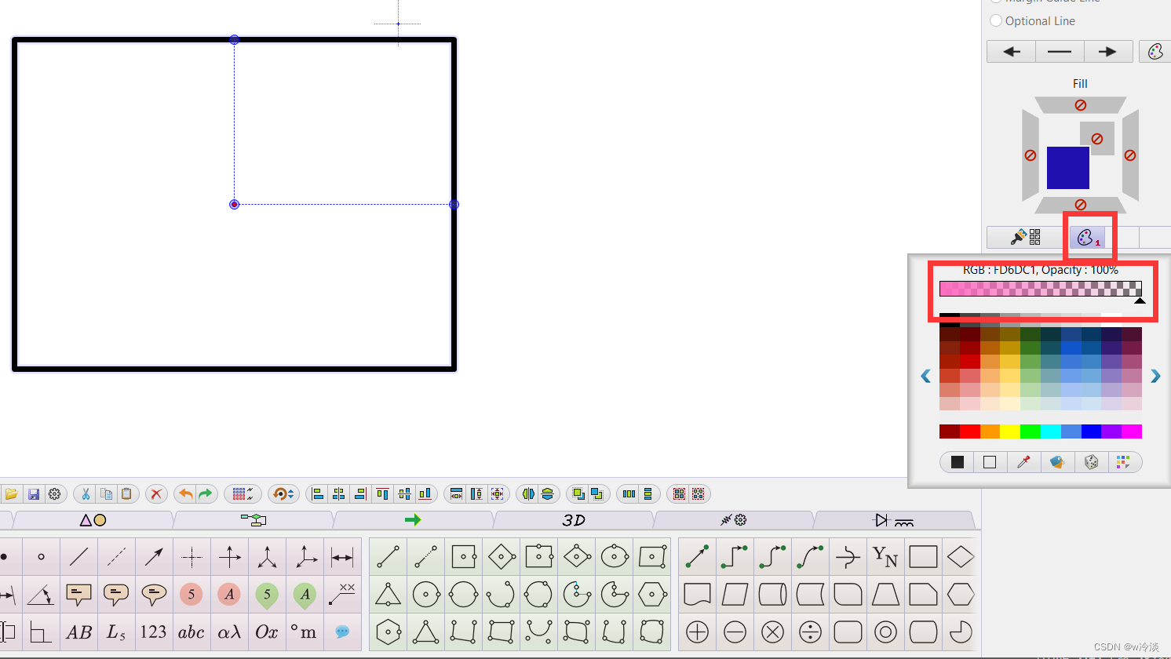
Task: Select the dashed line tool
Action: point(116,557)
